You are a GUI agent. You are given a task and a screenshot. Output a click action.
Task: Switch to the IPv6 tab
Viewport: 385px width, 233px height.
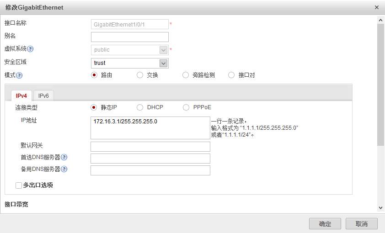point(43,96)
